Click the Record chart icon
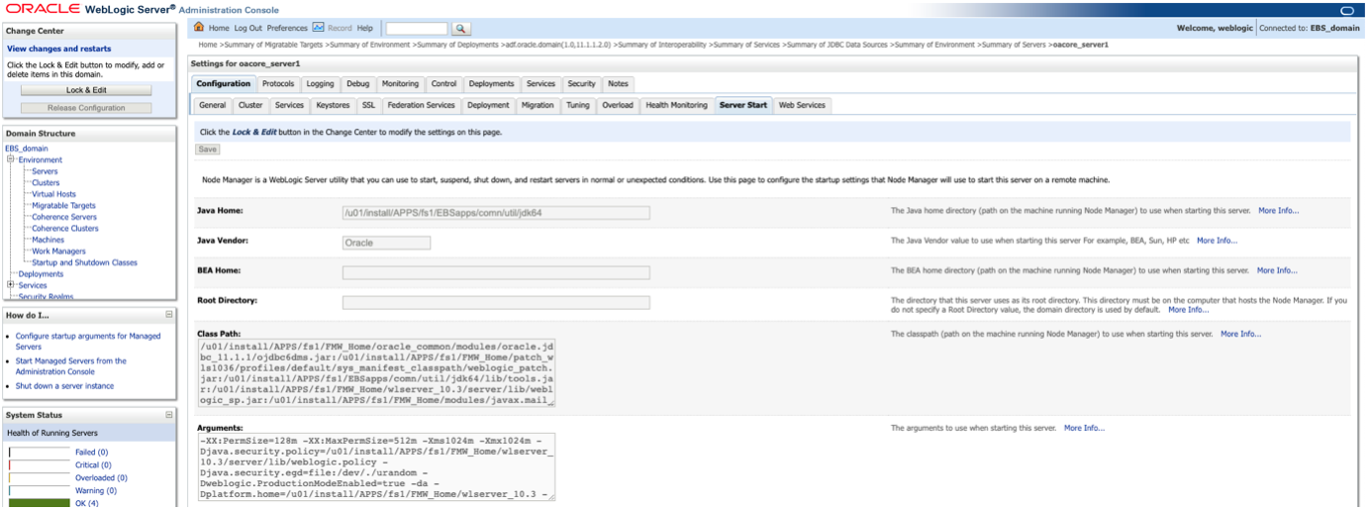This screenshot has width=1370, height=511. click(318, 28)
